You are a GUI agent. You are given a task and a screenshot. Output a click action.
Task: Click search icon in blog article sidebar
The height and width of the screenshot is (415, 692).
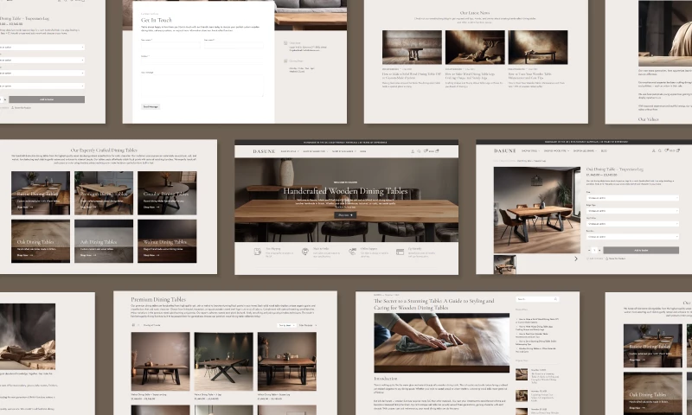point(555,299)
